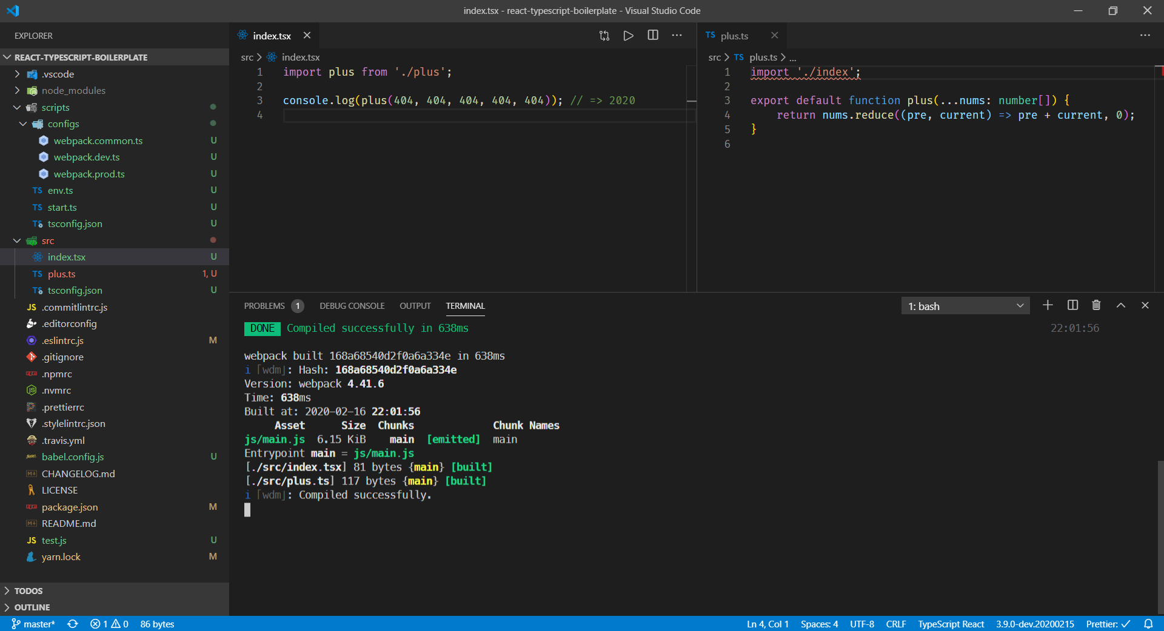This screenshot has width=1164, height=631.
Task: Change language mode TypeScript React
Action: 951,624
